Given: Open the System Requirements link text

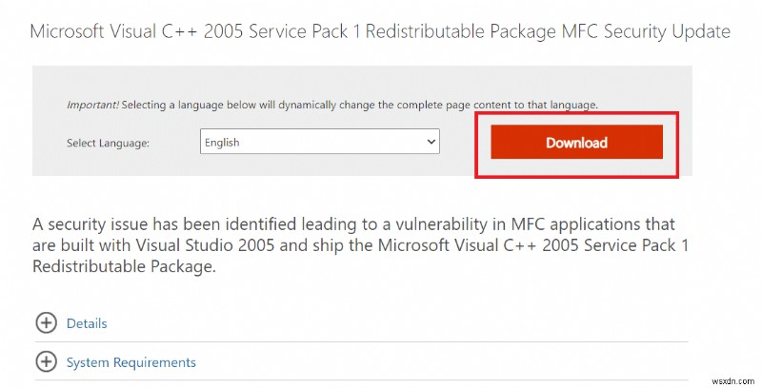Looking at the screenshot, I should coord(131,362).
